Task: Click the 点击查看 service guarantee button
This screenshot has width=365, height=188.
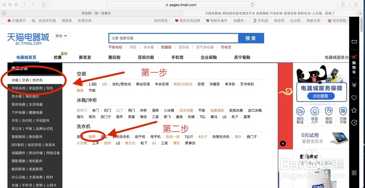Action: (320, 96)
